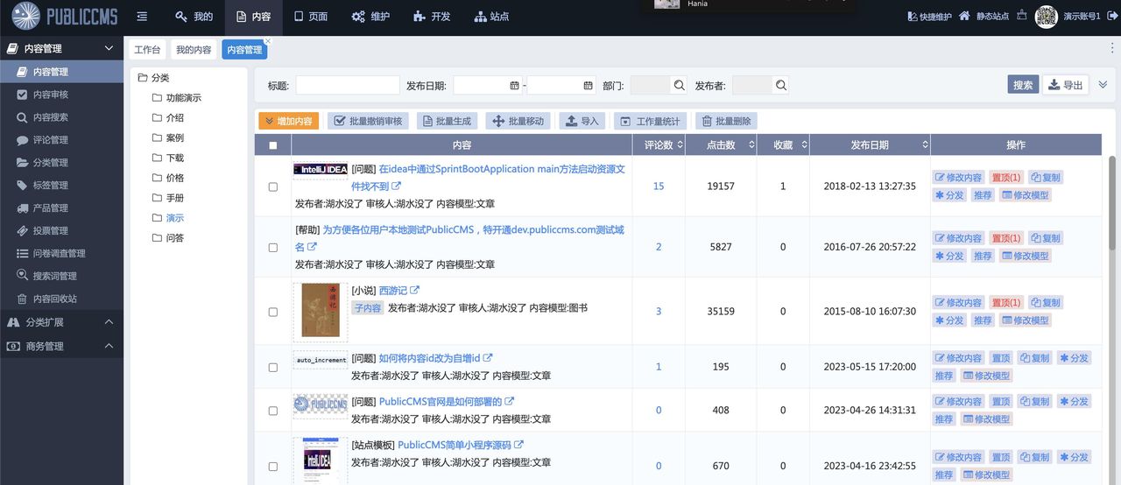Screen dimensions: 1121x485
Task: Click the 部门 lookup magnifier icon
Action: click(x=679, y=85)
